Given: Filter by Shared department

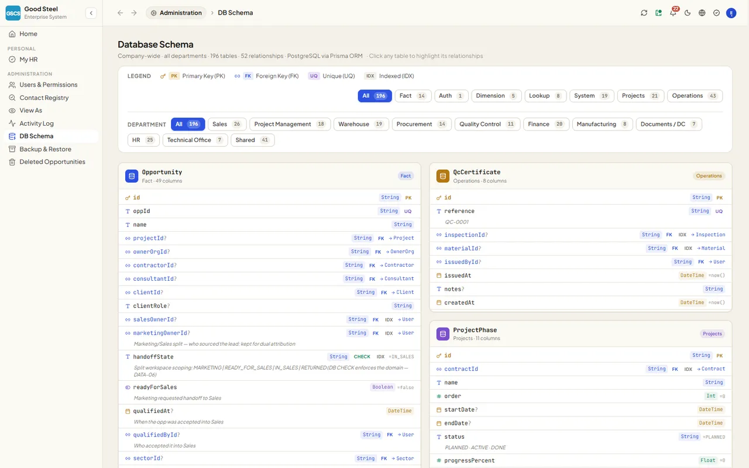Looking at the screenshot, I should 253,140.
